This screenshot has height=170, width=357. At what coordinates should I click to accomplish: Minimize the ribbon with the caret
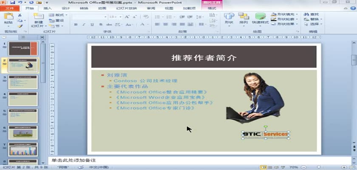pyautogui.click(x=346, y=8)
